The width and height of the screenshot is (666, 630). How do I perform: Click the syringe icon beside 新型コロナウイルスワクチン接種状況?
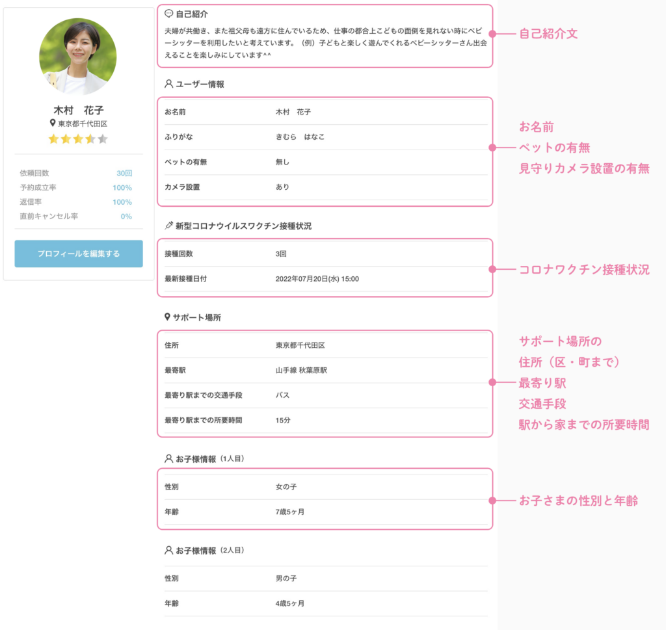[168, 226]
